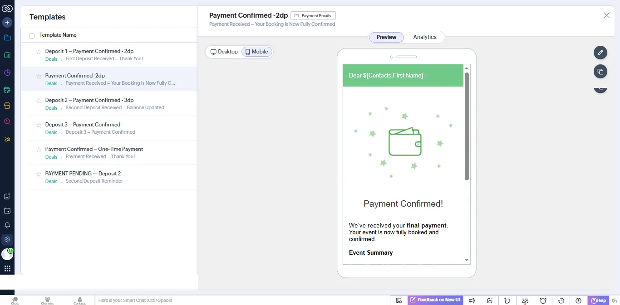Star the Deposit 3 – Payment Confirmed template
Screen dimensions: 620x305
pyautogui.click(x=39, y=125)
